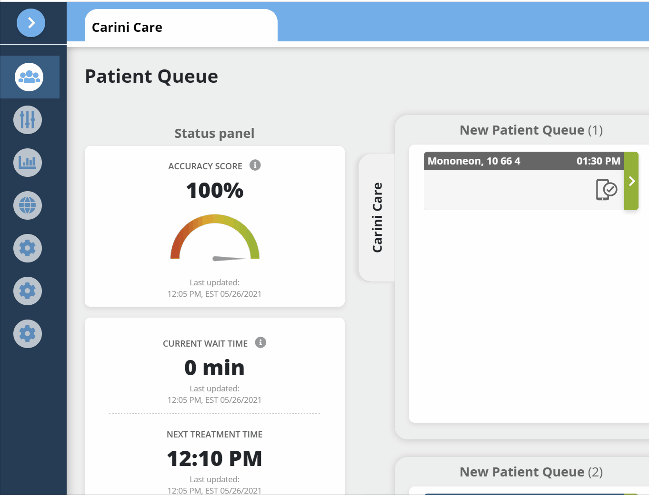Click the accuracy score gauge meter
The height and width of the screenshot is (495, 649).
click(215, 238)
